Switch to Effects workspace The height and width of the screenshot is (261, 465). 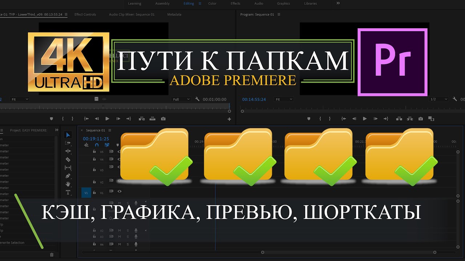click(x=235, y=4)
